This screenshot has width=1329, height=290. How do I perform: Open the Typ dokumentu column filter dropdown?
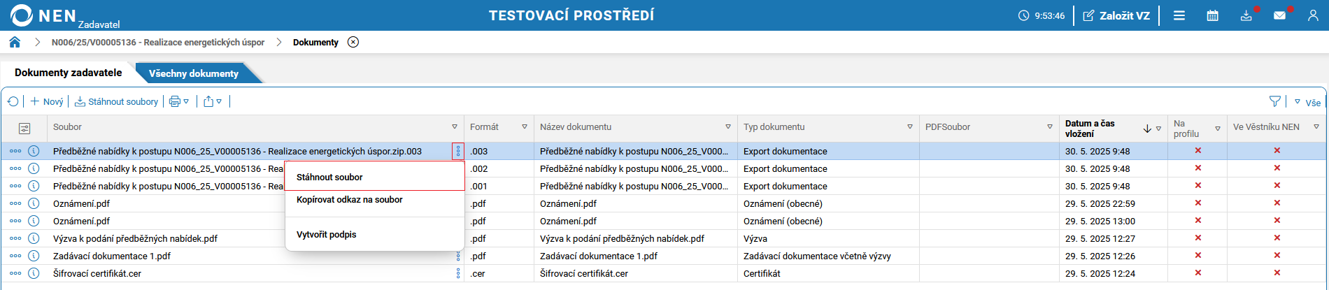[910, 127]
